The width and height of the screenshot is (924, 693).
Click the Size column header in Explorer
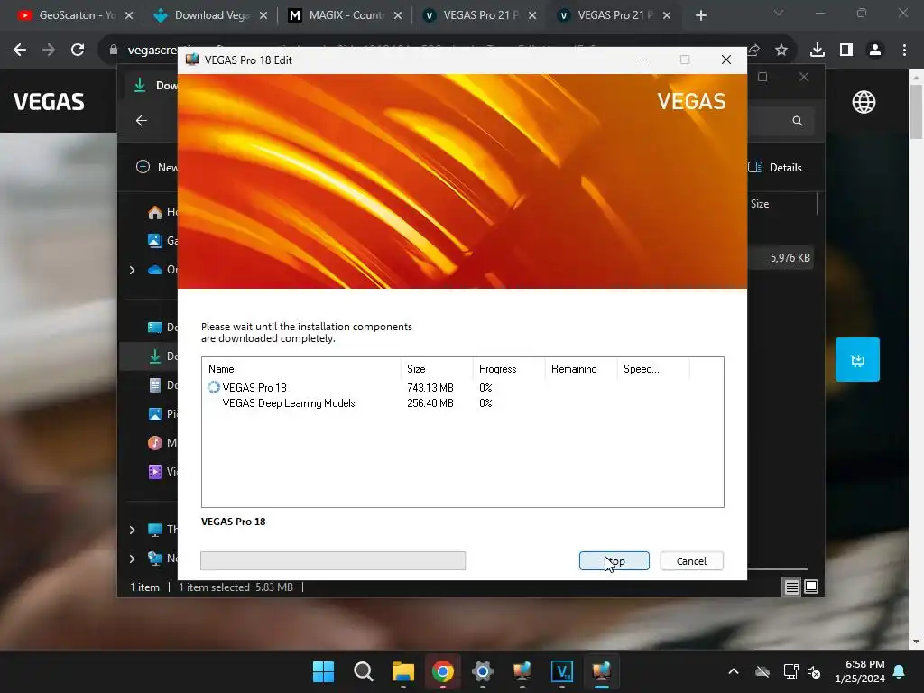click(x=760, y=204)
